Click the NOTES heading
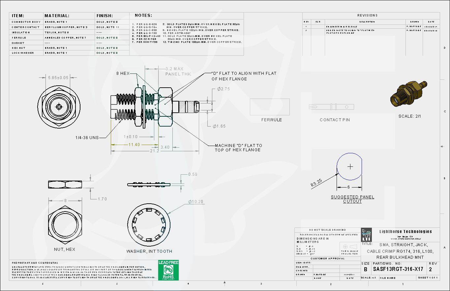 [143, 15]
